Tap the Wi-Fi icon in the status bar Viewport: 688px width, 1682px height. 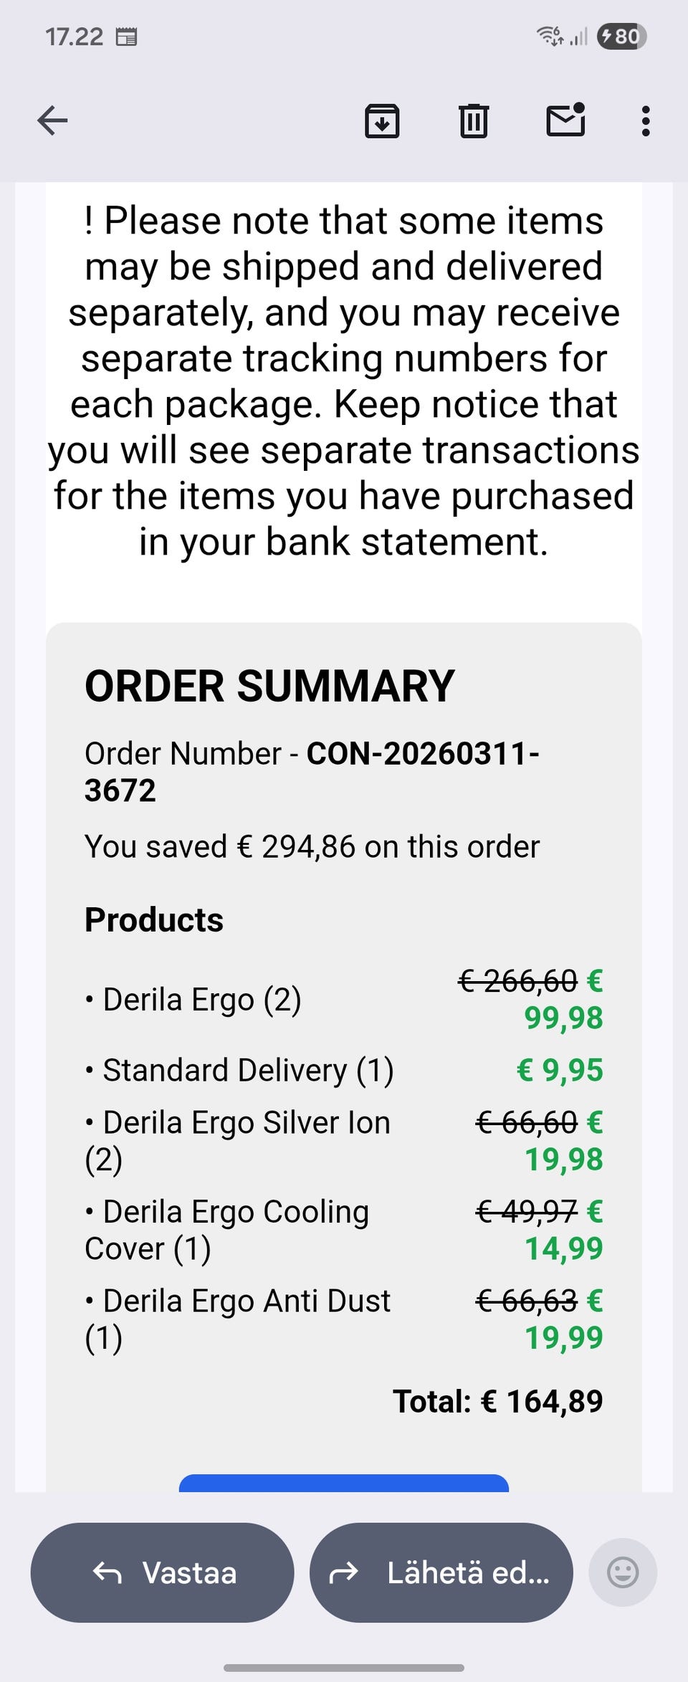click(550, 36)
